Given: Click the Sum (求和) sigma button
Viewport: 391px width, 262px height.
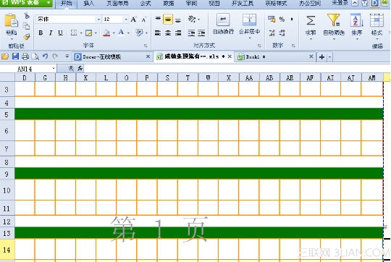Looking at the screenshot, I should point(311,26).
